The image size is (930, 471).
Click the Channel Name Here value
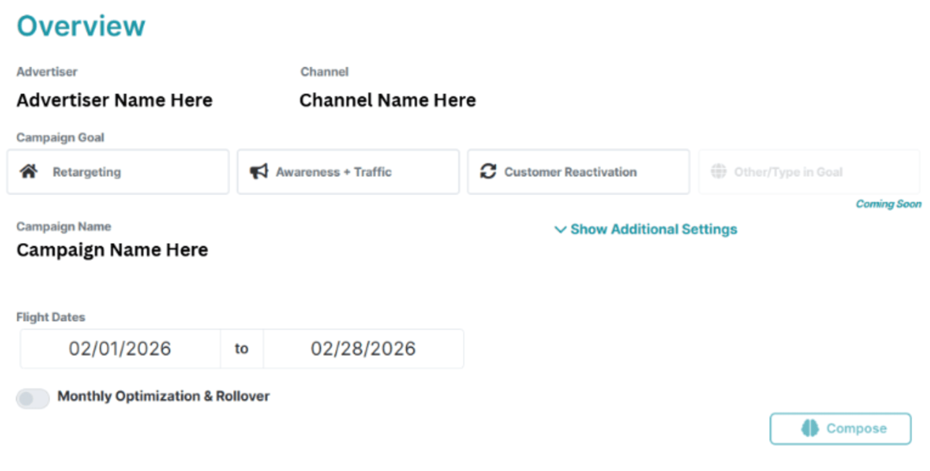click(387, 100)
